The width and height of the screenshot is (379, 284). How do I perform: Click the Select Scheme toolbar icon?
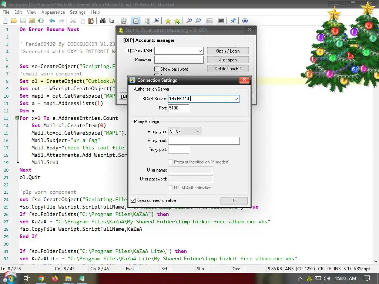pyautogui.click(x=209, y=21)
